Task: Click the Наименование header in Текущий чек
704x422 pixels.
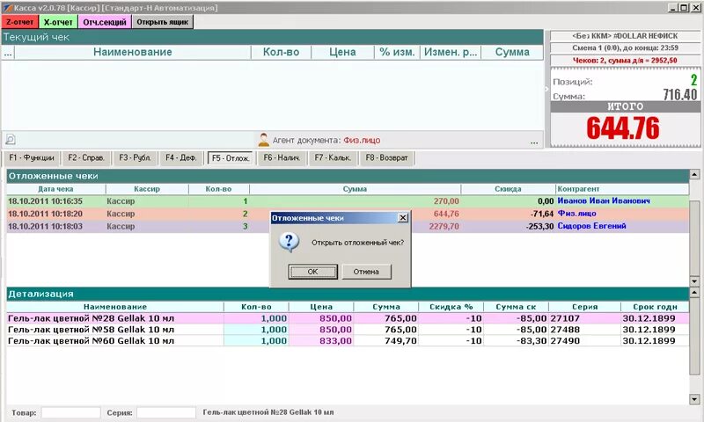Action: (x=133, y=53)
